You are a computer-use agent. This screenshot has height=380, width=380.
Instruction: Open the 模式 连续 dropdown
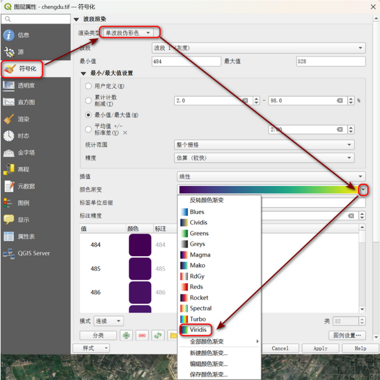click(x=109, y=321)
